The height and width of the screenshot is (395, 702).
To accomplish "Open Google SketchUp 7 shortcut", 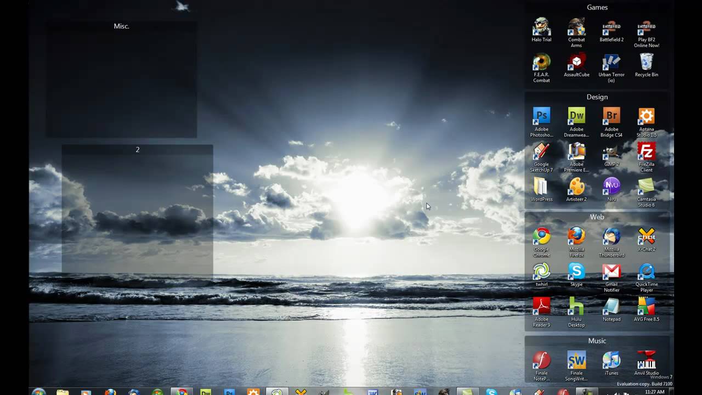I will (541, 151).
